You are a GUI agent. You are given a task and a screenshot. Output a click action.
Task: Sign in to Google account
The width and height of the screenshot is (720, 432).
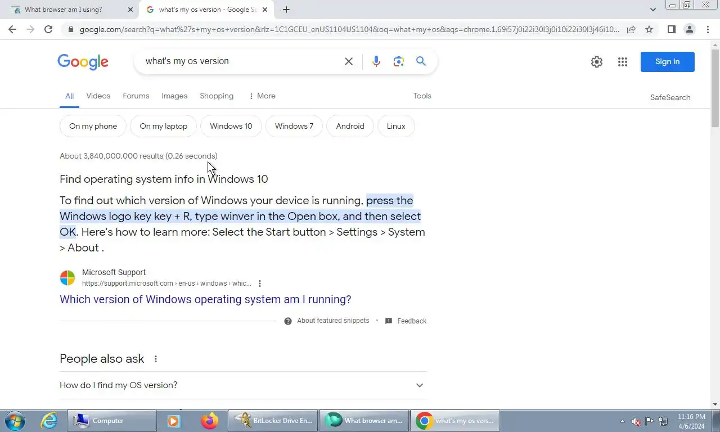(667, 62)
